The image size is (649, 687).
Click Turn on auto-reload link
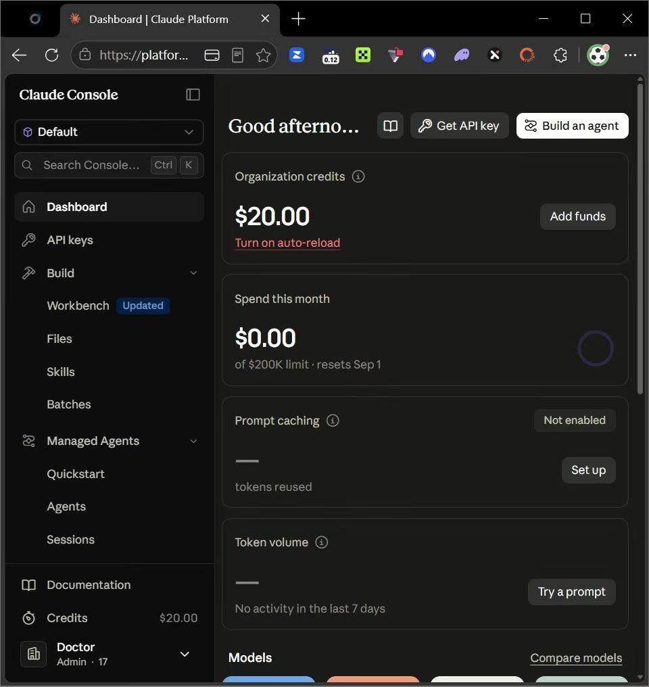287,243
